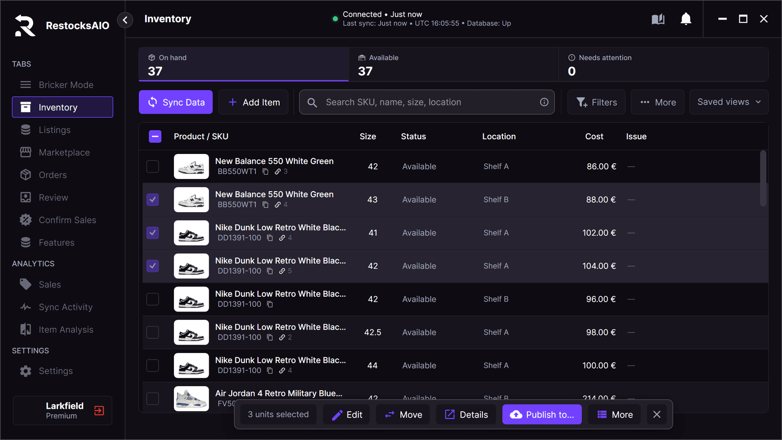Viewport: 782px width, 440px height.
Task: Open the bulk action More menu
Action: pyautogui.click(x=615, y=415)
